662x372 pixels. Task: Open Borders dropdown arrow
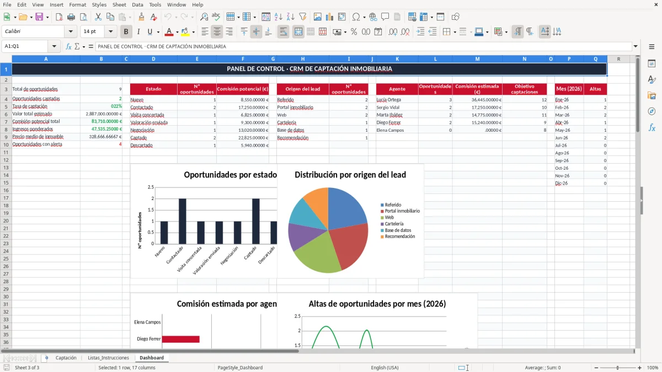click(455, 32)
